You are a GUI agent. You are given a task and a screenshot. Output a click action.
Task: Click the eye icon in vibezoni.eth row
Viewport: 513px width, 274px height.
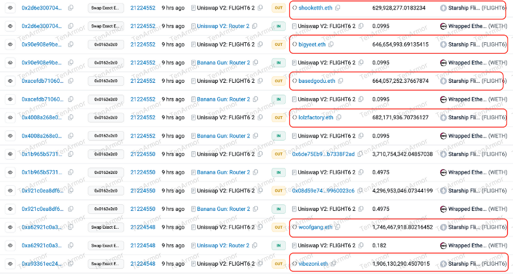coord(10,263)
